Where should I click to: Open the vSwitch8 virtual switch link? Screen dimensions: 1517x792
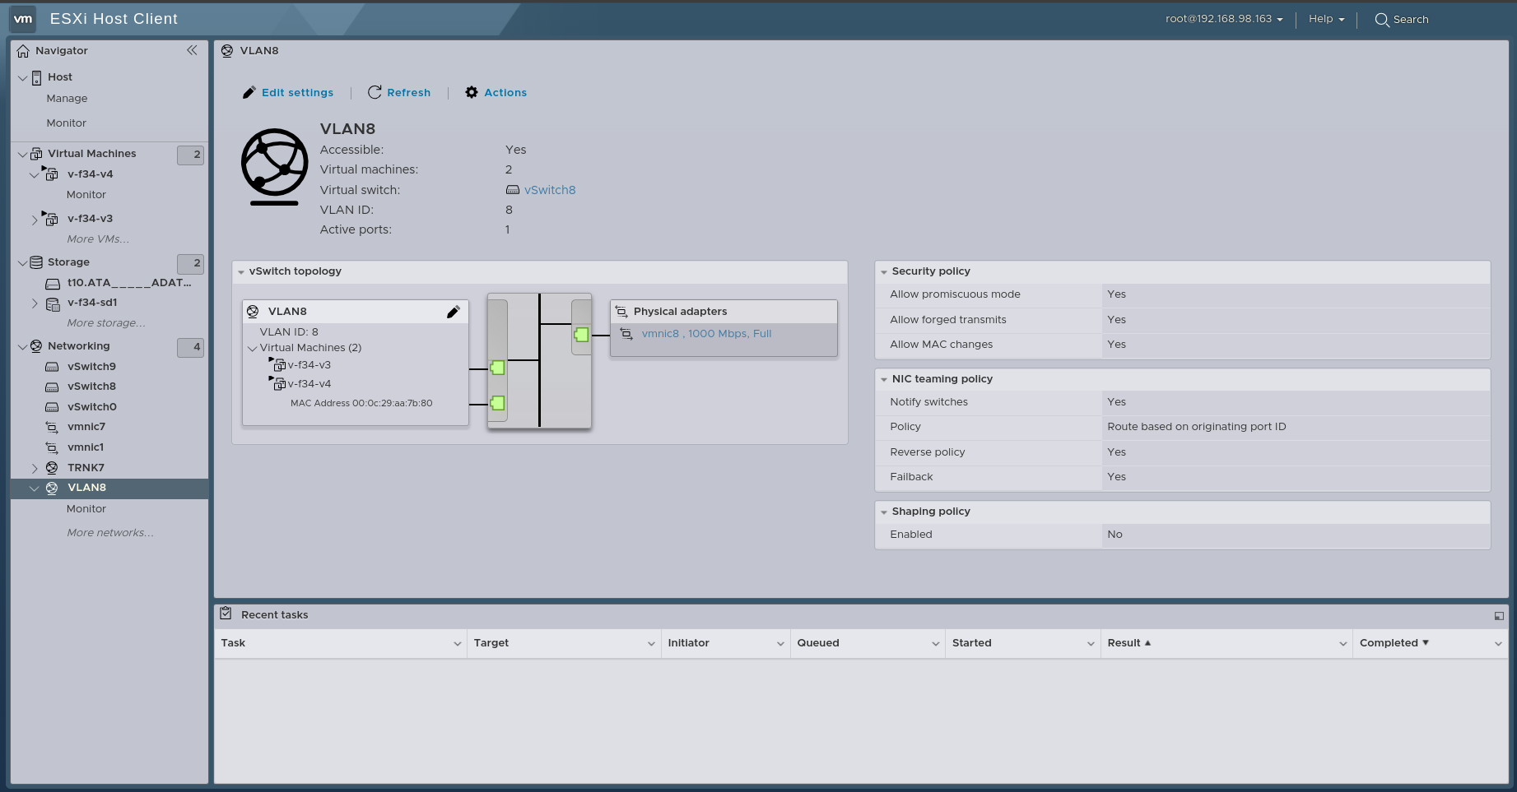pos(550,190)
